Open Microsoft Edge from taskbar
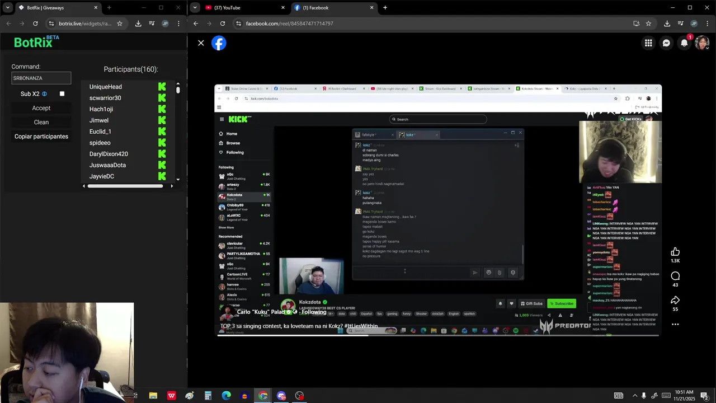The image size is (716, 403). point(226,396)
